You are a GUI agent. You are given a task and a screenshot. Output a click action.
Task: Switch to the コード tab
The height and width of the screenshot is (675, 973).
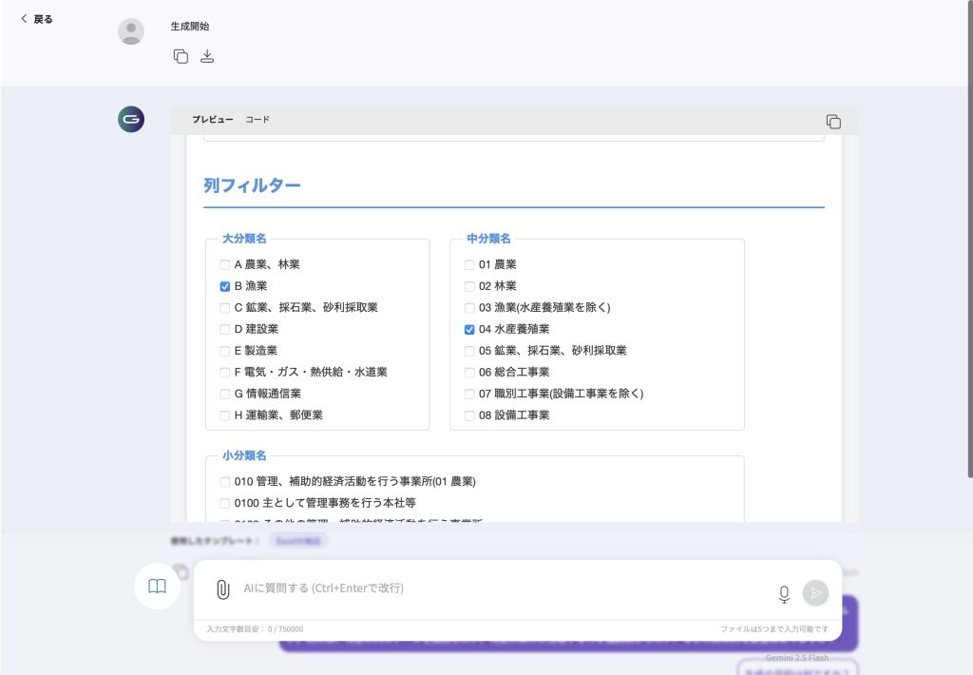258,120
